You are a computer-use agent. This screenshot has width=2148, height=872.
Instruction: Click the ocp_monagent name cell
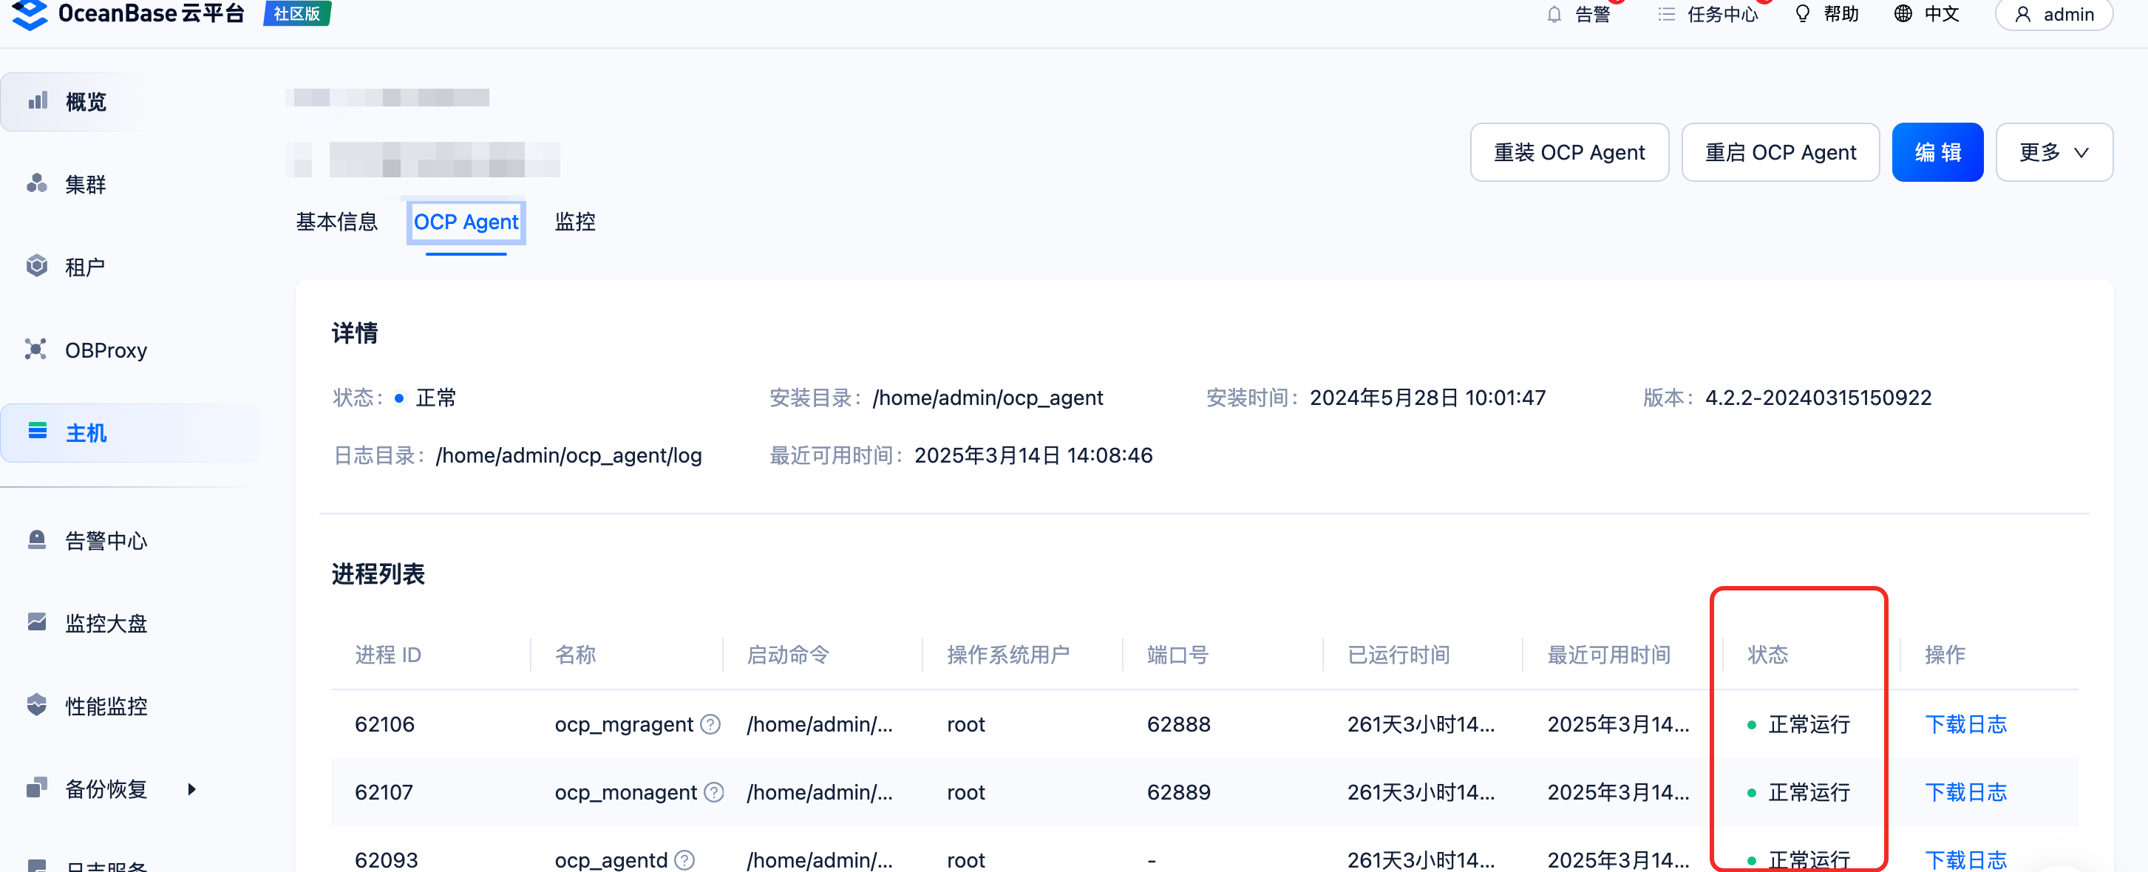625,792
